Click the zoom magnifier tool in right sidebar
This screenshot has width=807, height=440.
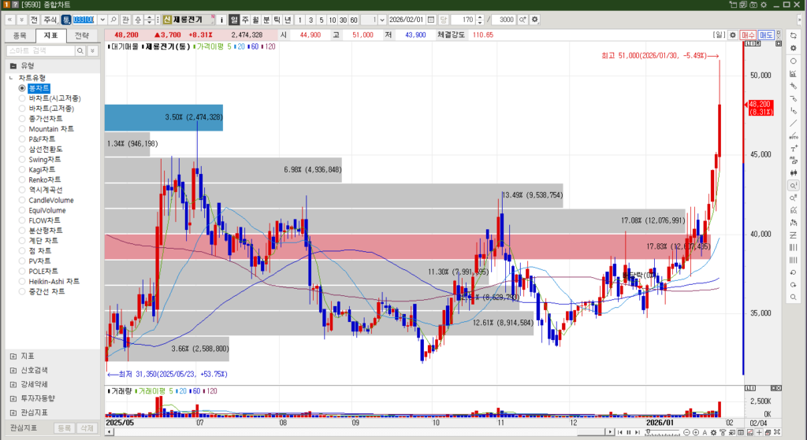[793, 185]
